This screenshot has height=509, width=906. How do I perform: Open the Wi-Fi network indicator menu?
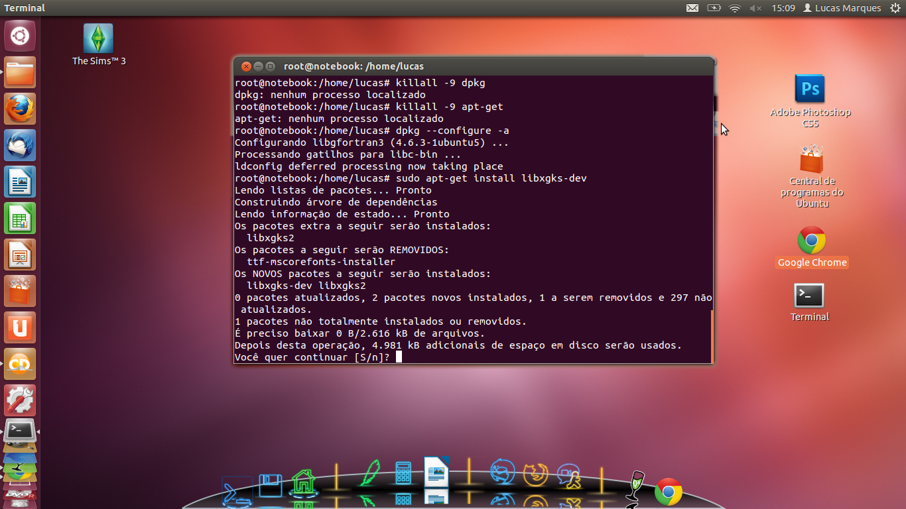[735, 8]
